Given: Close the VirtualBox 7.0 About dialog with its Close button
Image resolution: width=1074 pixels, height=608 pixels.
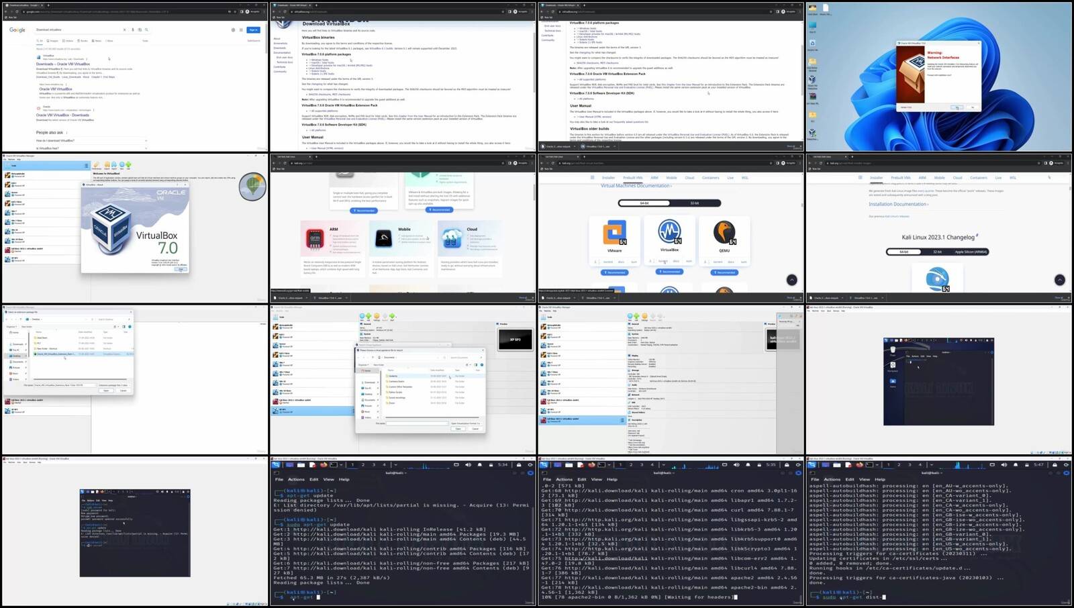Looking at the screenshot, I should (x=180, y=269).
